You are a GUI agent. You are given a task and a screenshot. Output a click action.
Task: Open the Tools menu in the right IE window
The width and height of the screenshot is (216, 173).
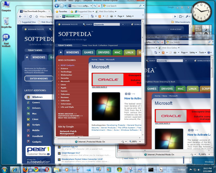point(202,52)
